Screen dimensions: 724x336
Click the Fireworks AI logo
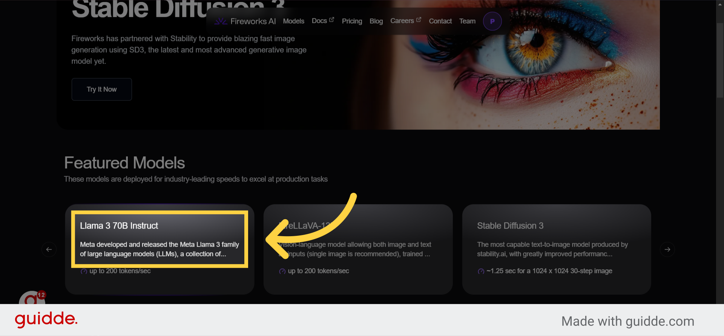[x=245, y=21]
